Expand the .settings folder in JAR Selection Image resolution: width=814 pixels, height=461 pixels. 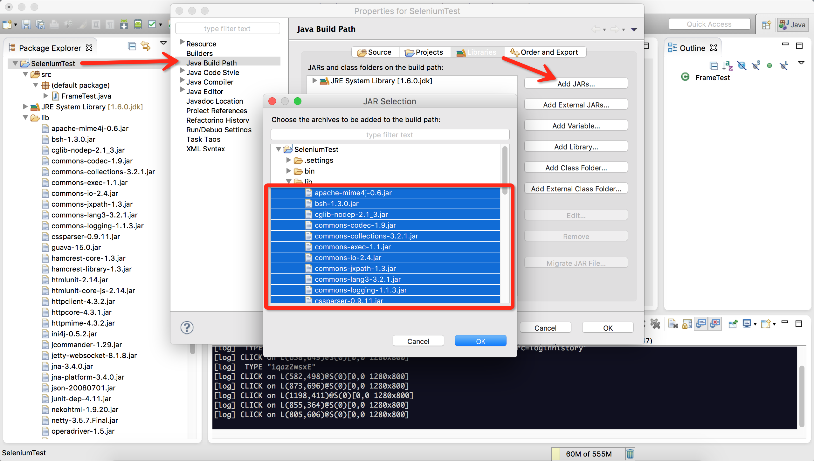pyautogui.click(x=289, y=160)
